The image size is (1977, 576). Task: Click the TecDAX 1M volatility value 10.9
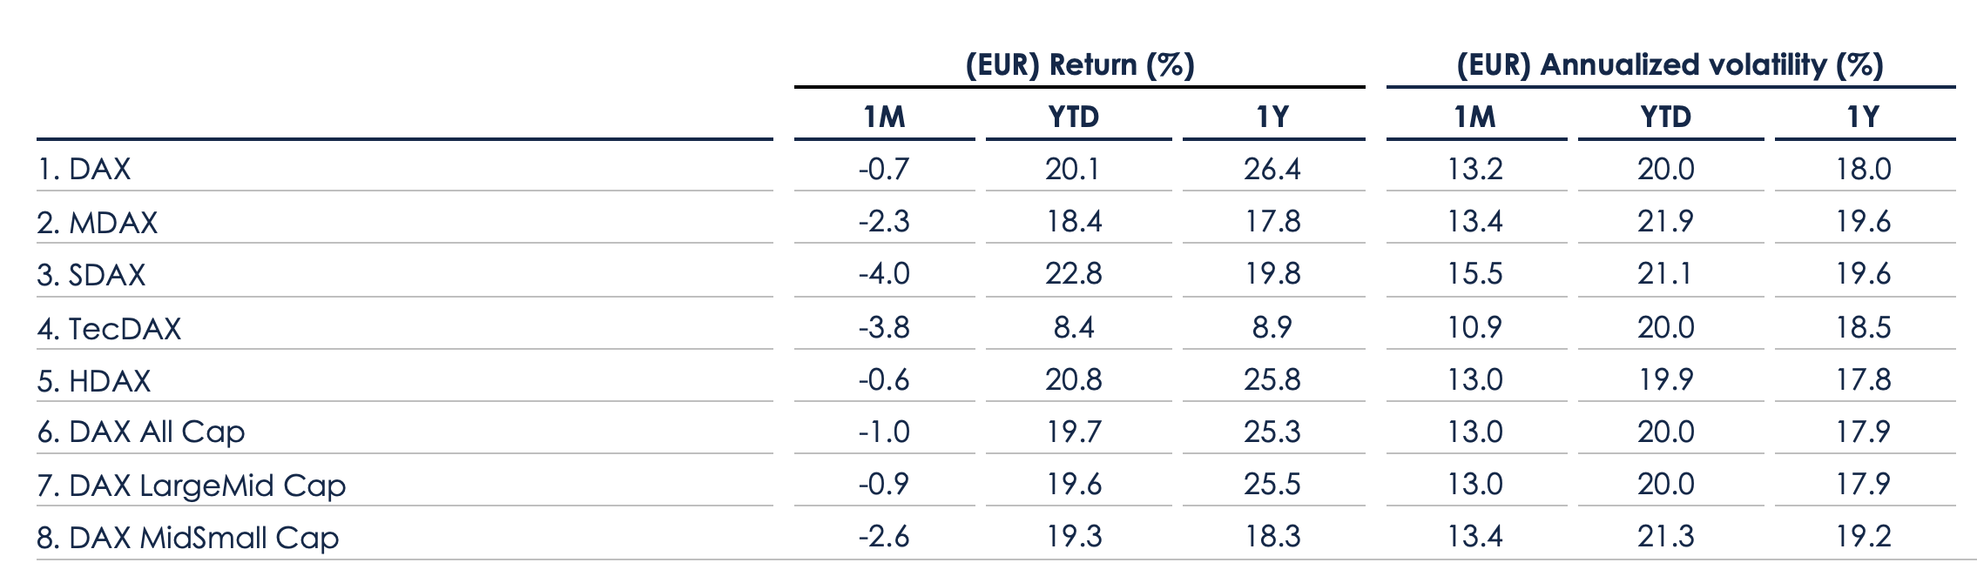click(1474, 327)
